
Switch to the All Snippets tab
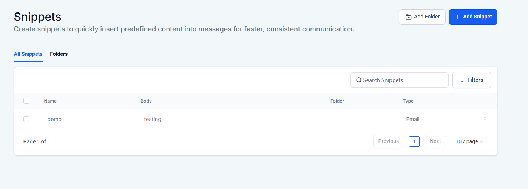pyautogui.click(x=28, y=54)
